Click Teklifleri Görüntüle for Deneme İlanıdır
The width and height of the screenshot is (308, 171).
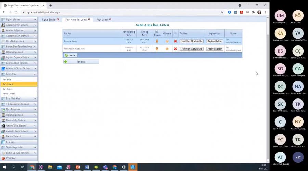(191, 41)
